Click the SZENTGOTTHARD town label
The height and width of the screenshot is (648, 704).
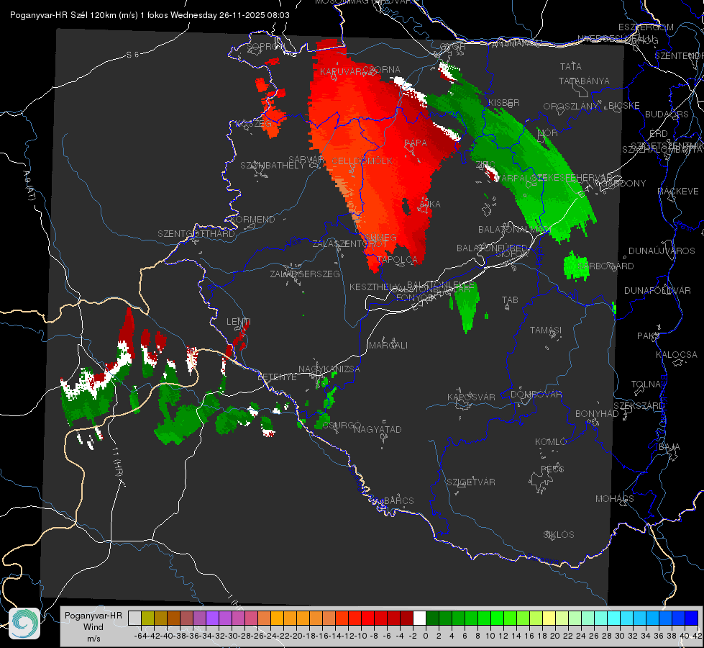(x=196, y=234)
